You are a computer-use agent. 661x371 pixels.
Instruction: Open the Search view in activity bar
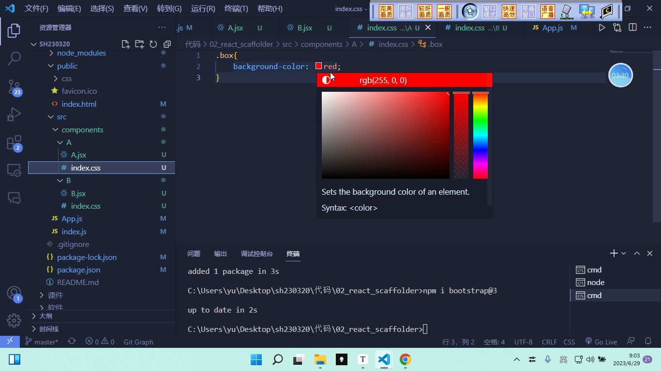click(14, 58)
